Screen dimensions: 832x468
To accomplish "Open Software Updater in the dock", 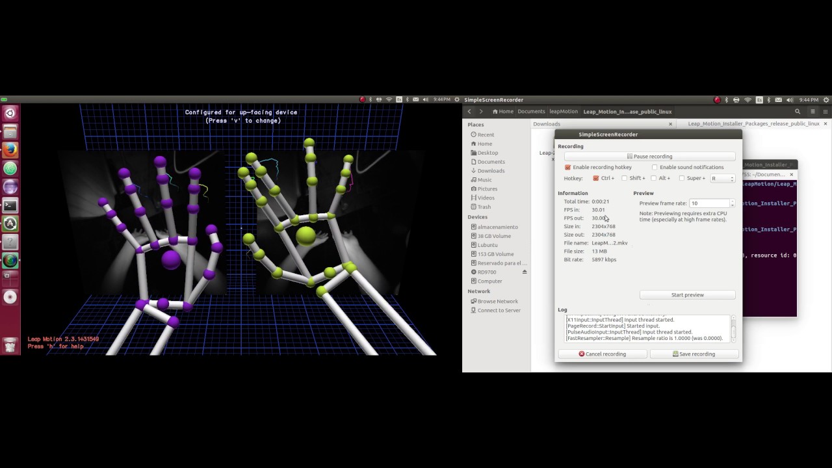I will [x=10, y=224].
